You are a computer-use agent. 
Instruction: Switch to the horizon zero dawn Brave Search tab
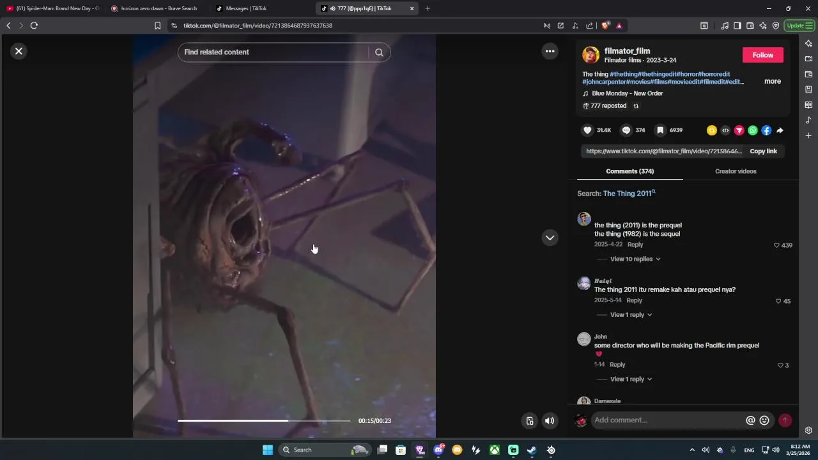click(x=158, y=8)
